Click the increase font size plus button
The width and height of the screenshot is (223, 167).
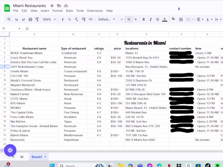(x=136, y=19)
